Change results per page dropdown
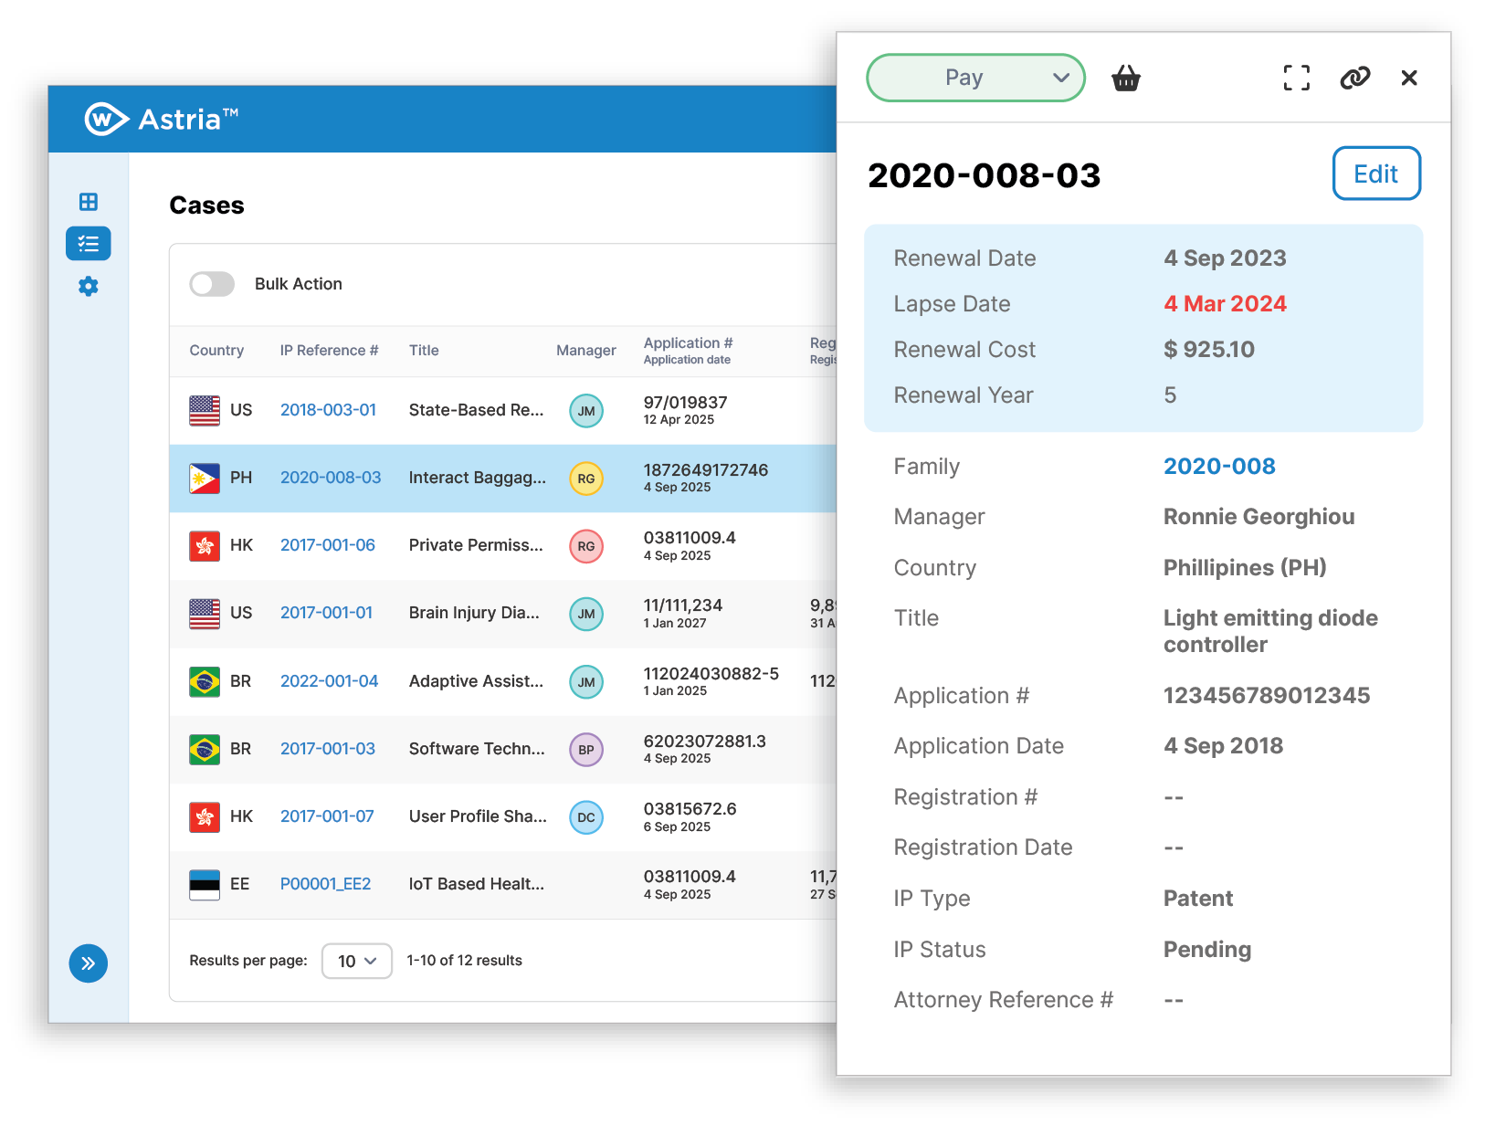Image resolution: width=1485 pixels, height=1126 pixels. [356, 961]
